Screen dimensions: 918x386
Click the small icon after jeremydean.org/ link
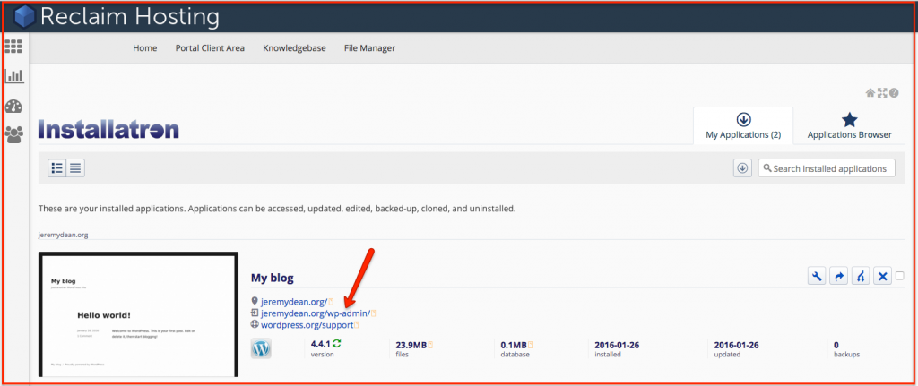331,302
